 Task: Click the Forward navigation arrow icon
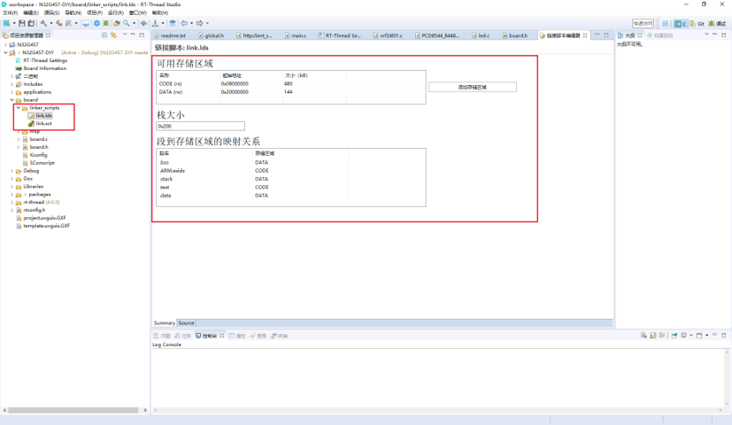(x=200, y=23)
